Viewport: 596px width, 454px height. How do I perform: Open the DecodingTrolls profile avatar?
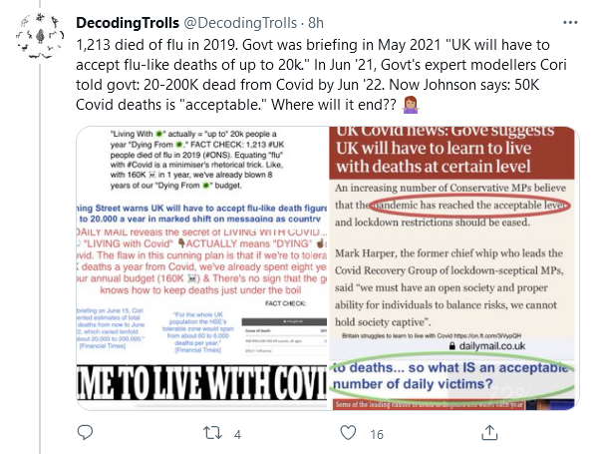(x=40, y=36)
